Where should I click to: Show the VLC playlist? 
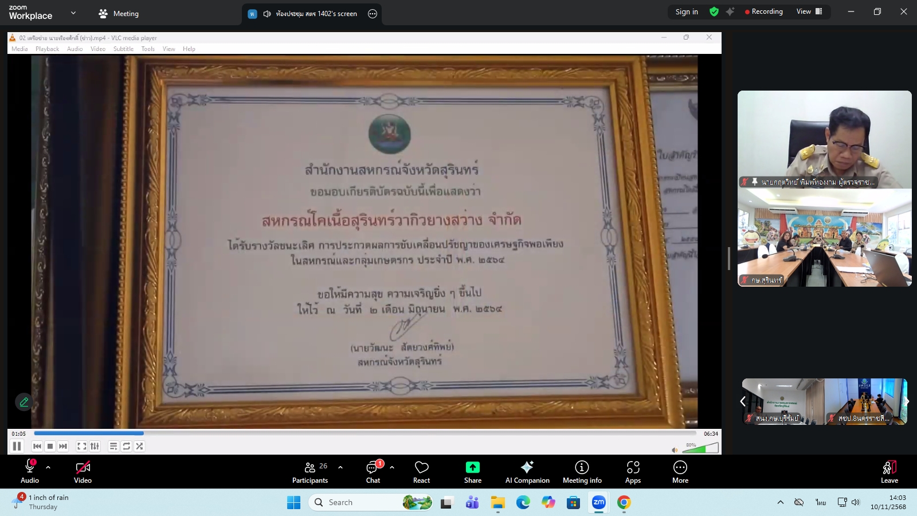point(113,446)
